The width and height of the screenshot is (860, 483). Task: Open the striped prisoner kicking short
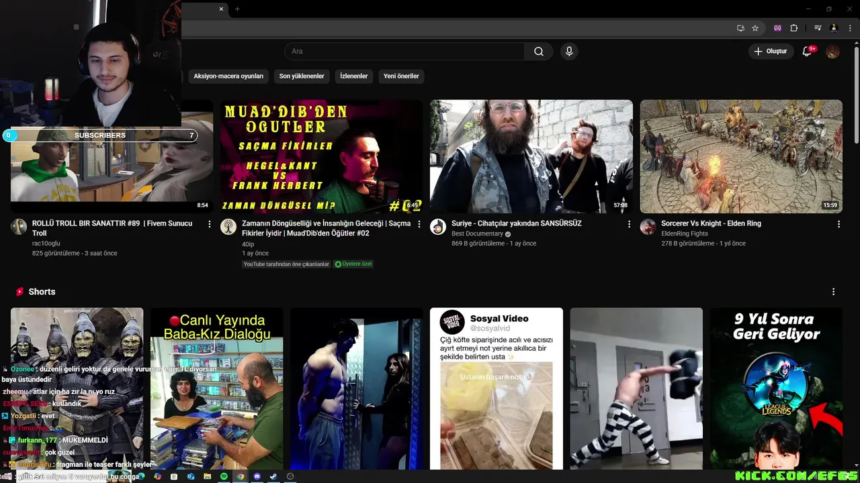636,388
